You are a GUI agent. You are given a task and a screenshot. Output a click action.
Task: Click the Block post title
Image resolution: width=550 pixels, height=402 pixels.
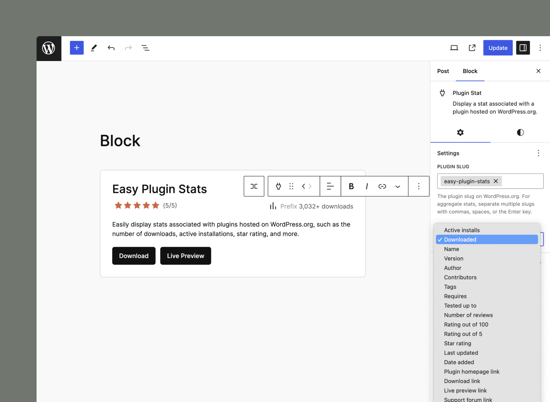point(120,141)
